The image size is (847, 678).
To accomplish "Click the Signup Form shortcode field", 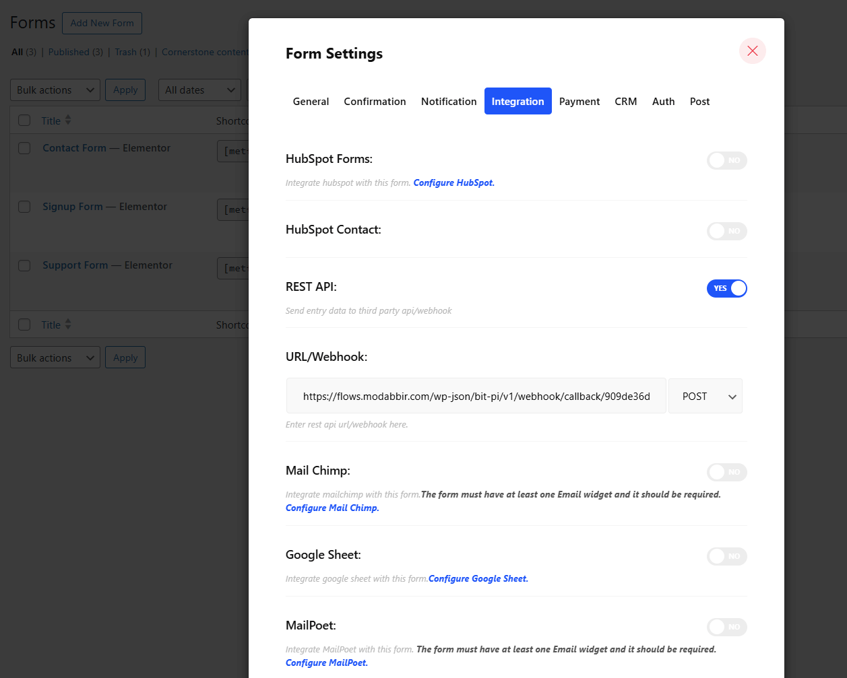I will pos(233,209).
